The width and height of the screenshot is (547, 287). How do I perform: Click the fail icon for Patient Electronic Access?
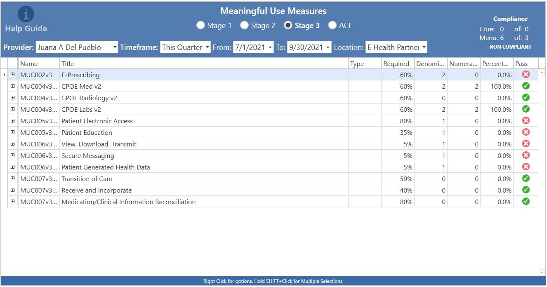pyautogui.click(x=526, y=121)
